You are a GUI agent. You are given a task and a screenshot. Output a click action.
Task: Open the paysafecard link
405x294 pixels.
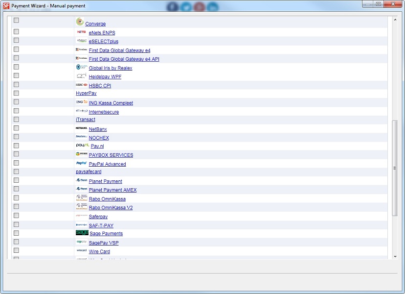88,171
